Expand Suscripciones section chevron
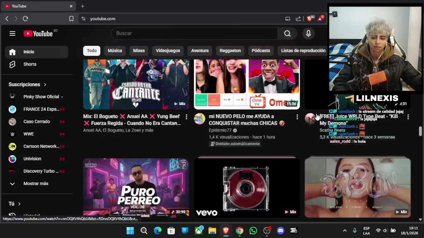Screen dimensions: 424x238 (x=45, y=85)
